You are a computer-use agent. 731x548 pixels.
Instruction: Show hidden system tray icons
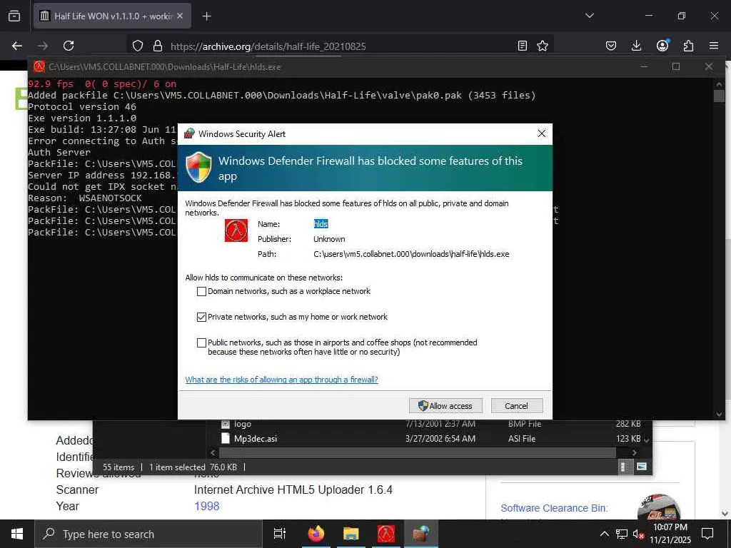[604, 534]
